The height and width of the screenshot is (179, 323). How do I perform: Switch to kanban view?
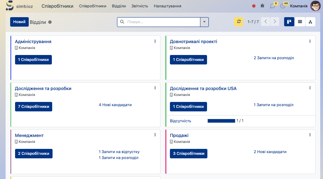(x=289, y=22)
